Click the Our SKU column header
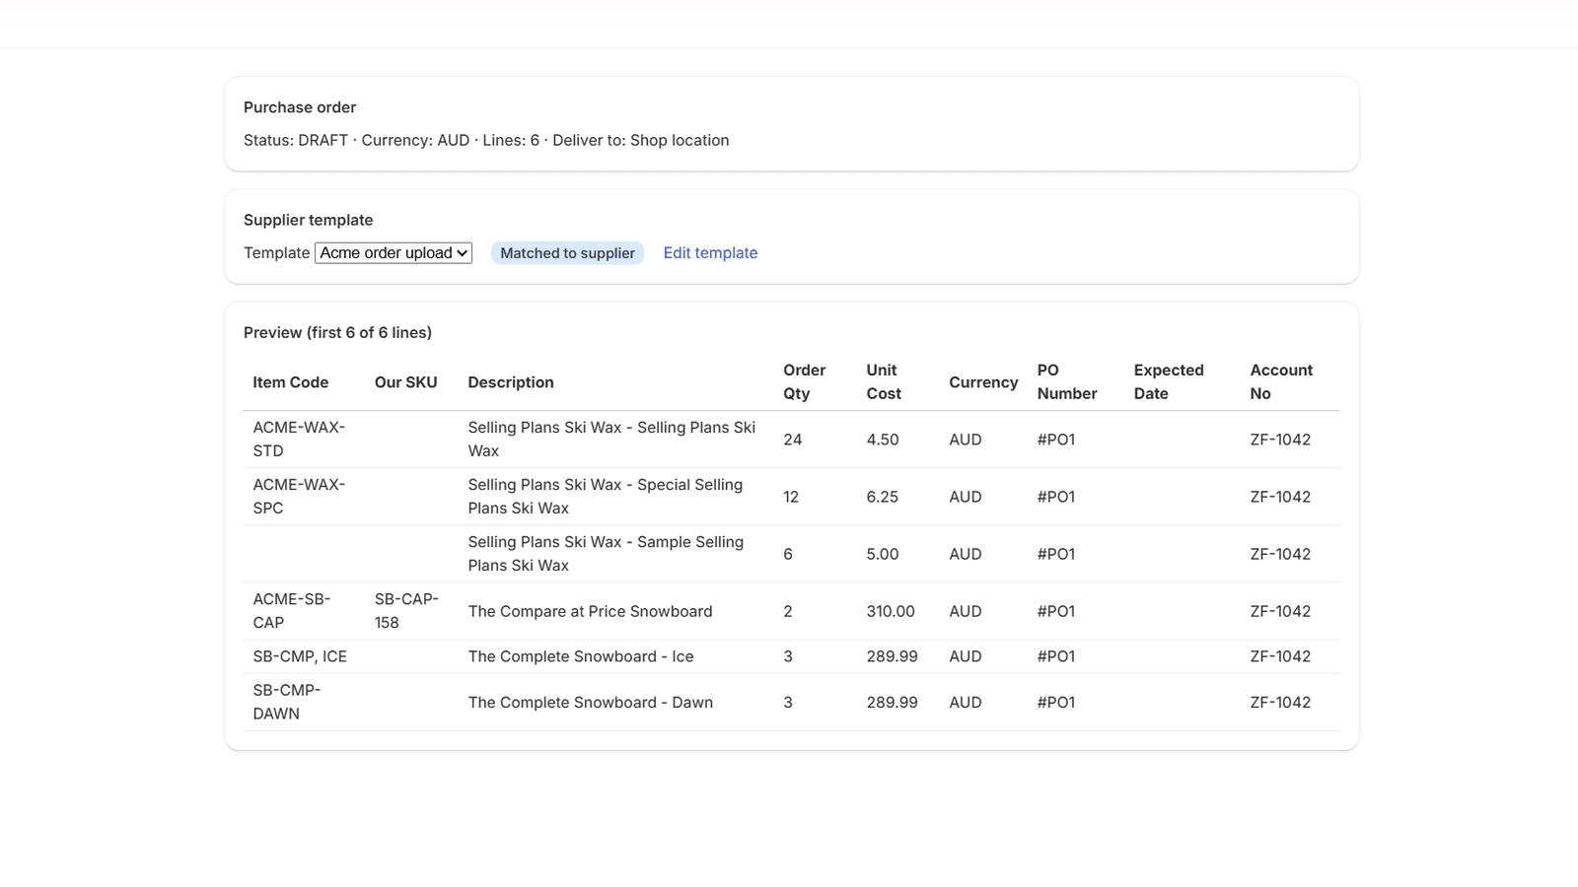The image size is (1578, 887). click(x=405, y=382)
